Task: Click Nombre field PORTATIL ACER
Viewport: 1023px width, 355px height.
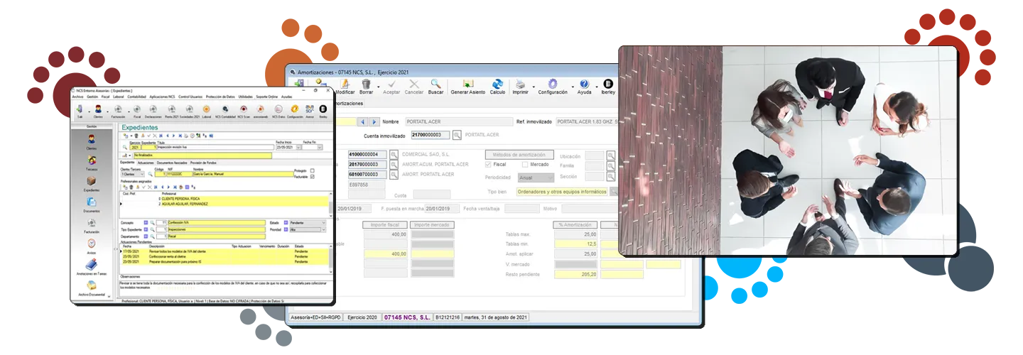Action: pos(459,122)
